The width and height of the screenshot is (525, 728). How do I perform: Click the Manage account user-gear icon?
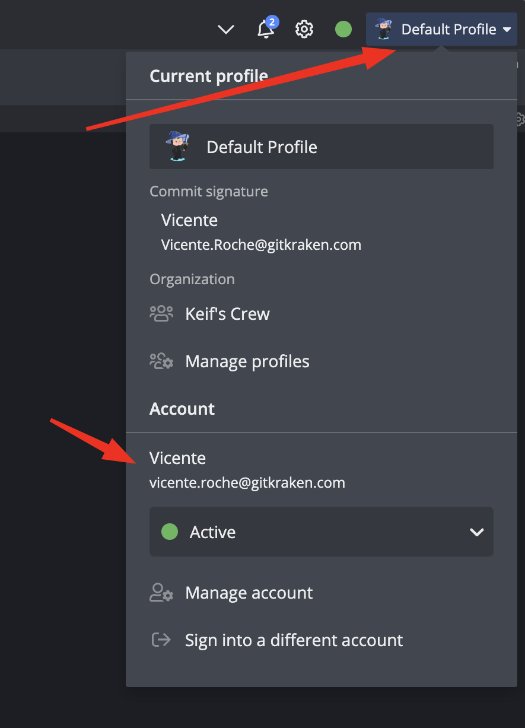161,593
